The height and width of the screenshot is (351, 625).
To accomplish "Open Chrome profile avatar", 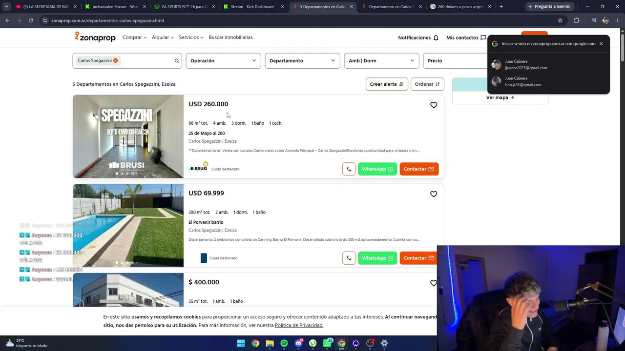I will click(605, 20).
